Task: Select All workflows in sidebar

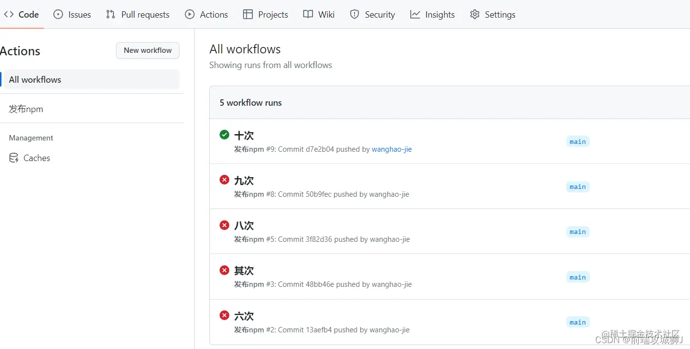Action: 90,79
